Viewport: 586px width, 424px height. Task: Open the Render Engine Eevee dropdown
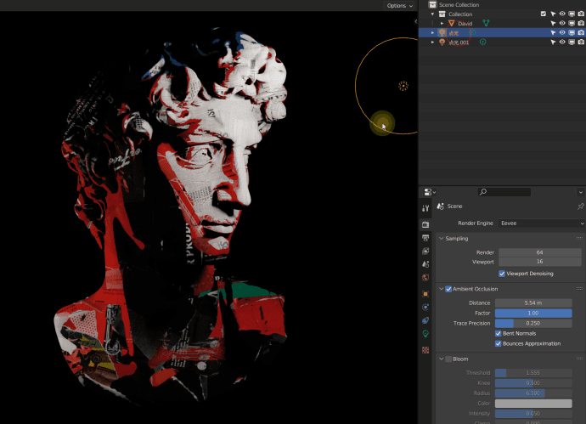click(x=542, y=223)
